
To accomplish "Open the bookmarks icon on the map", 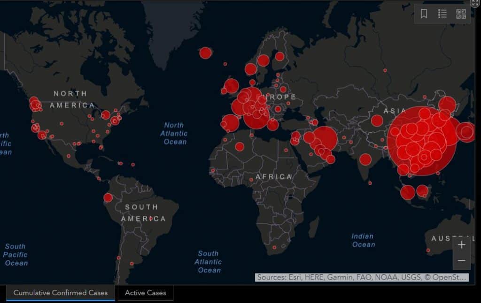I will pos(424,14).
